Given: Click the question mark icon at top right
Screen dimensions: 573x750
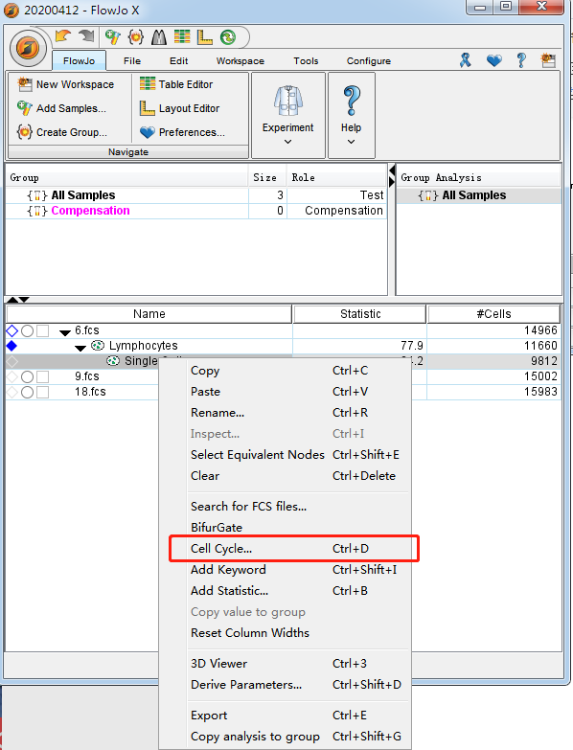Looking at the screenshot, I should (521, 60).
